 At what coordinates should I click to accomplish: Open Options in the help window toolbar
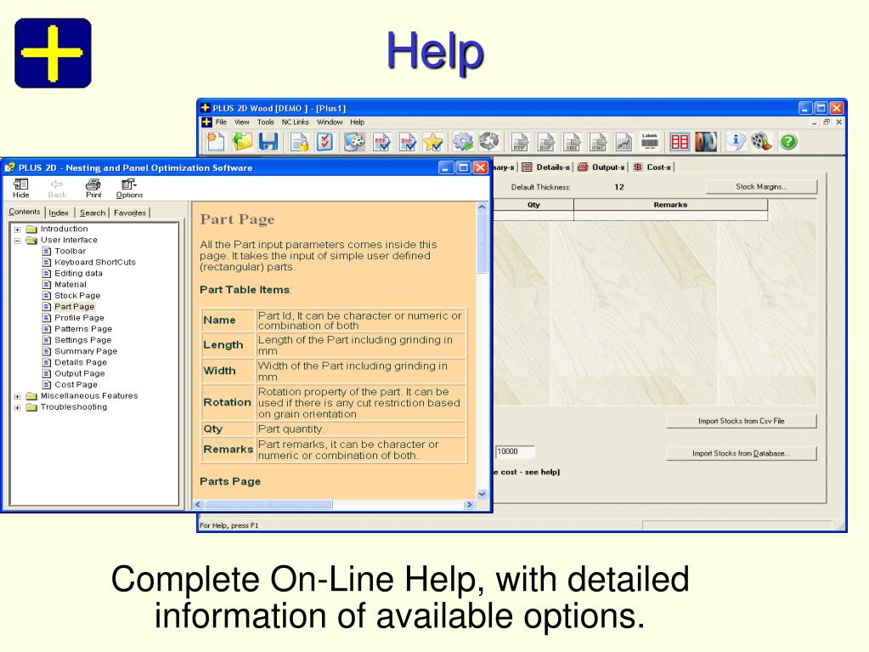(129, 189)
